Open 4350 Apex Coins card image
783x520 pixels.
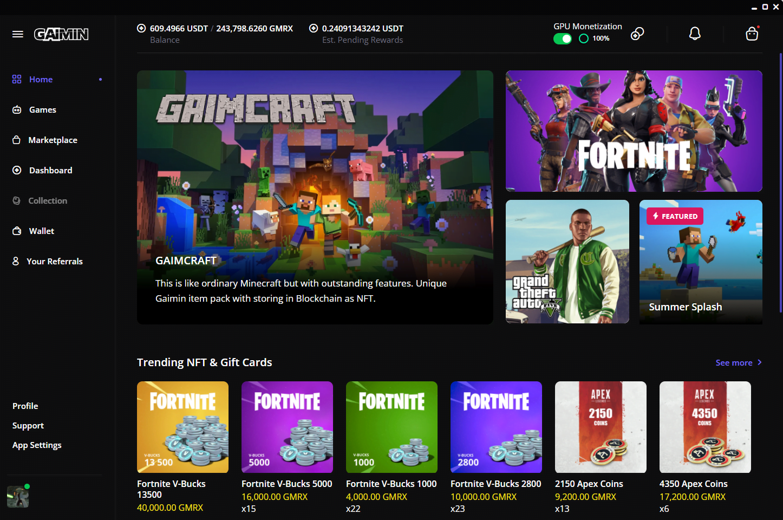tap(705, 427)
